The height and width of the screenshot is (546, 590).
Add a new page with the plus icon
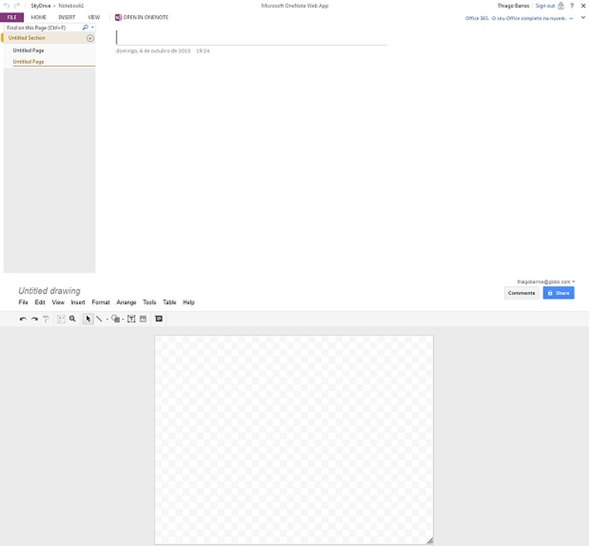[x=90, y=38]
